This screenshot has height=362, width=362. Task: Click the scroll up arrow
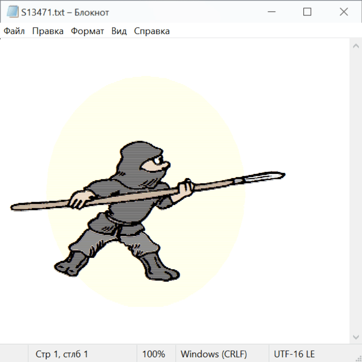click(356, 46)
